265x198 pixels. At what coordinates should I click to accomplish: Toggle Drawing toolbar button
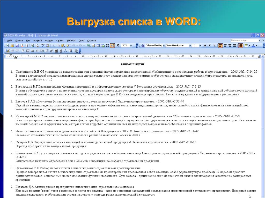point(112,46)
